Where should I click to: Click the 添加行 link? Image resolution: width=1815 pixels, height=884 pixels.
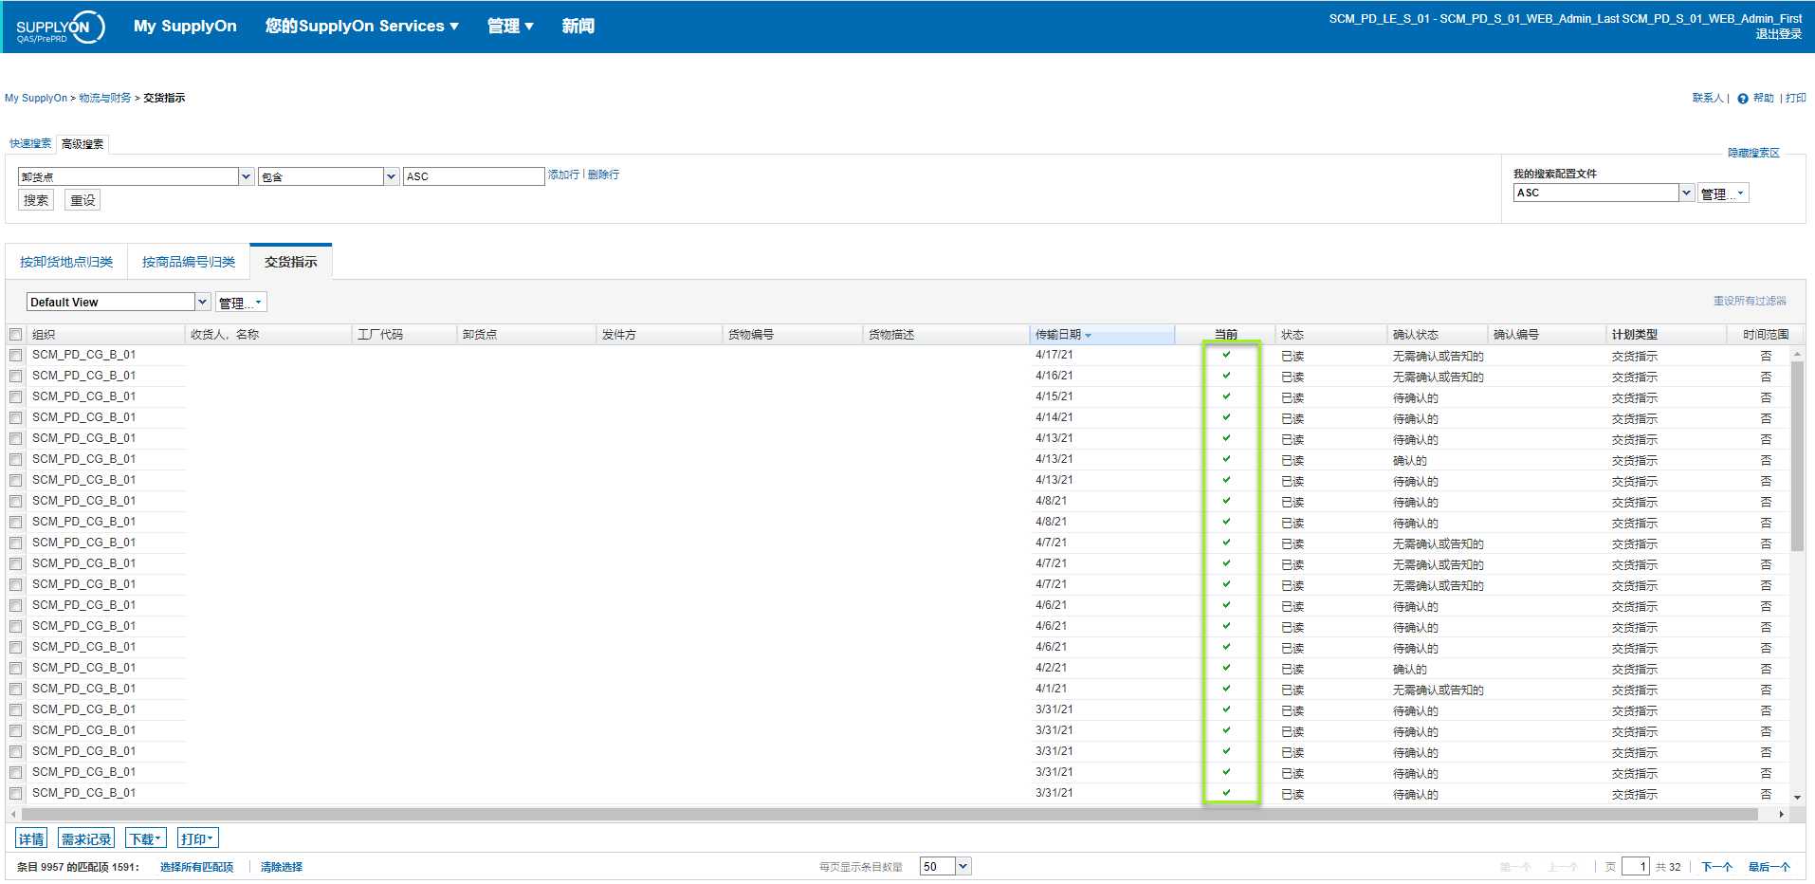pos(563,175)
